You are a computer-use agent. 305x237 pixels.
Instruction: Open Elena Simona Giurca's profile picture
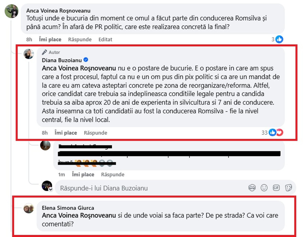[x=29, y=208]
